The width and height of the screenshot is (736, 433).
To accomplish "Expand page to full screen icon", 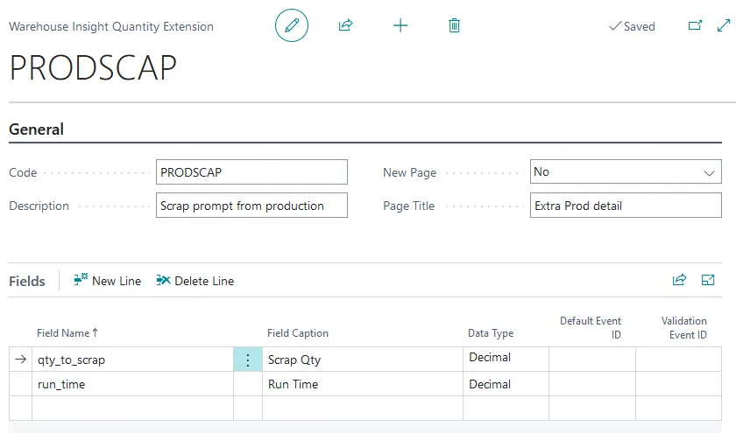I will click(x=723, y=26).
